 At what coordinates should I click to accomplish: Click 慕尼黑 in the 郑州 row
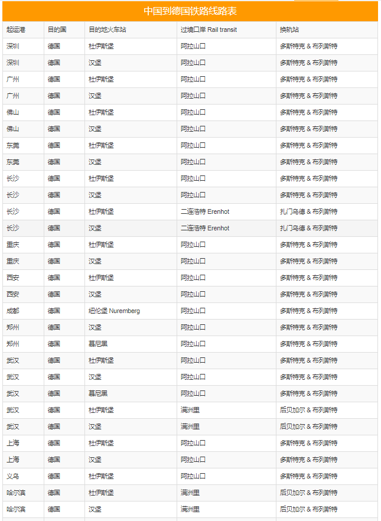(x=98, y=344)
